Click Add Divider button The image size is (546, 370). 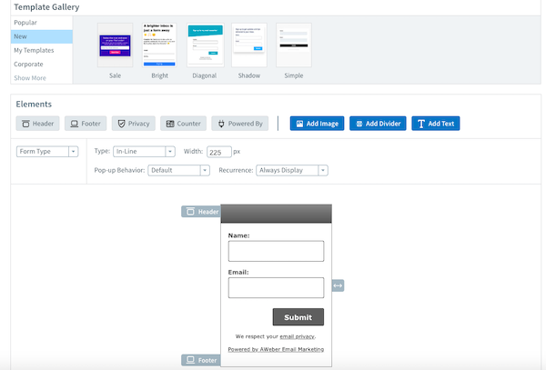click(x=377, y=123)
